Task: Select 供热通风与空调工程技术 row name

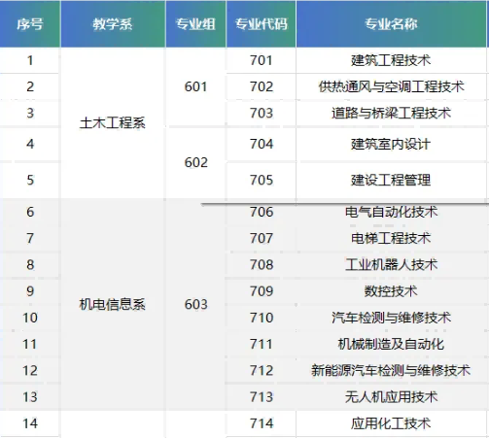Action: point(391,86)
